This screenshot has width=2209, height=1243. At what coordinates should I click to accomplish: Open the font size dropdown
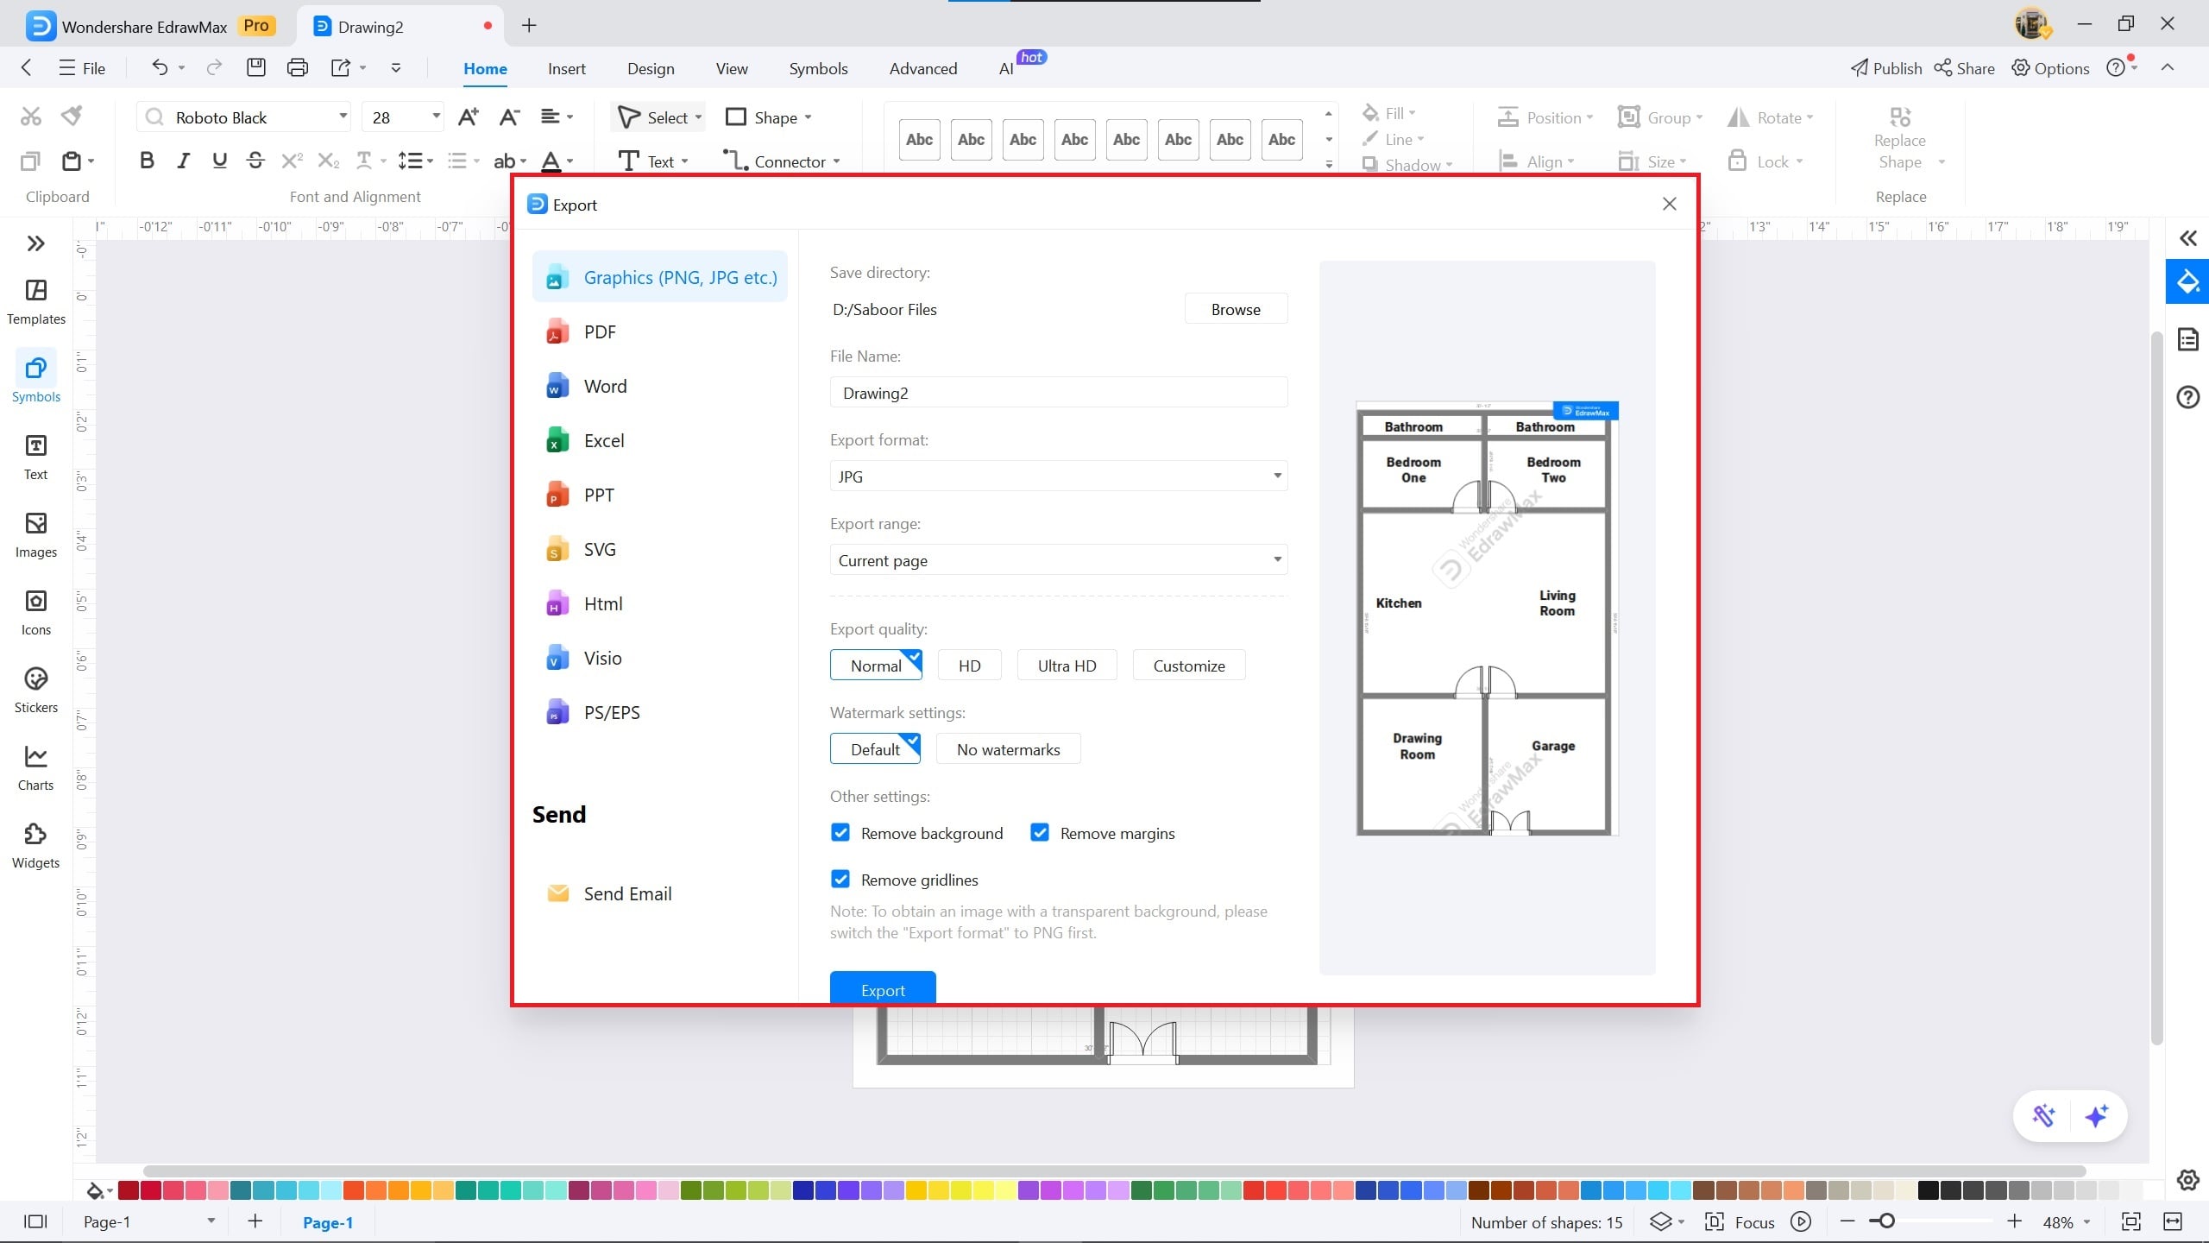[x=436, y=117]
